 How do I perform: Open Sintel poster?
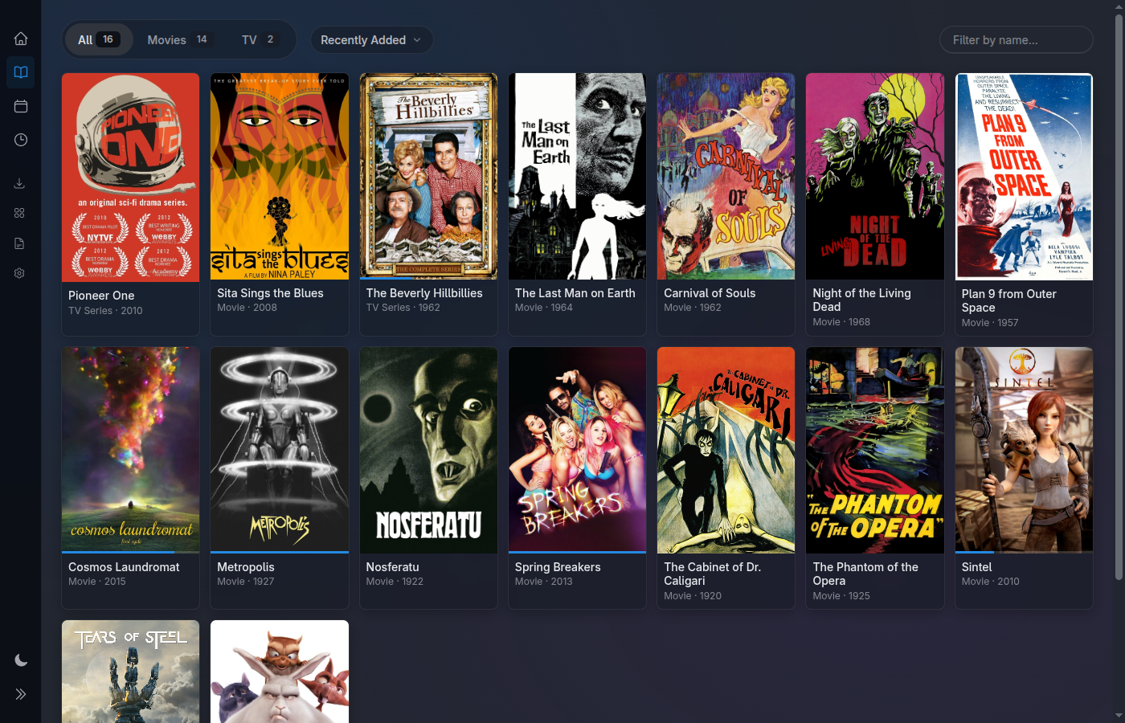click(1024, 450)
